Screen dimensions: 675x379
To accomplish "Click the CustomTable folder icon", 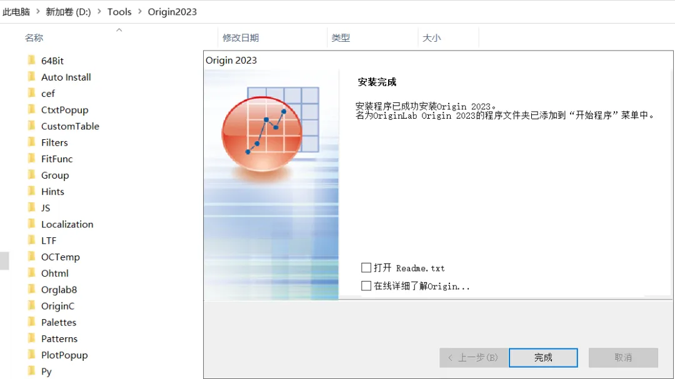I will (31, 126).
